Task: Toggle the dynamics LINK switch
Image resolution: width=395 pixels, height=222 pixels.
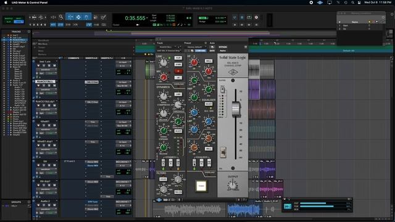Action: pyautogui.click(x=178, y=94)
